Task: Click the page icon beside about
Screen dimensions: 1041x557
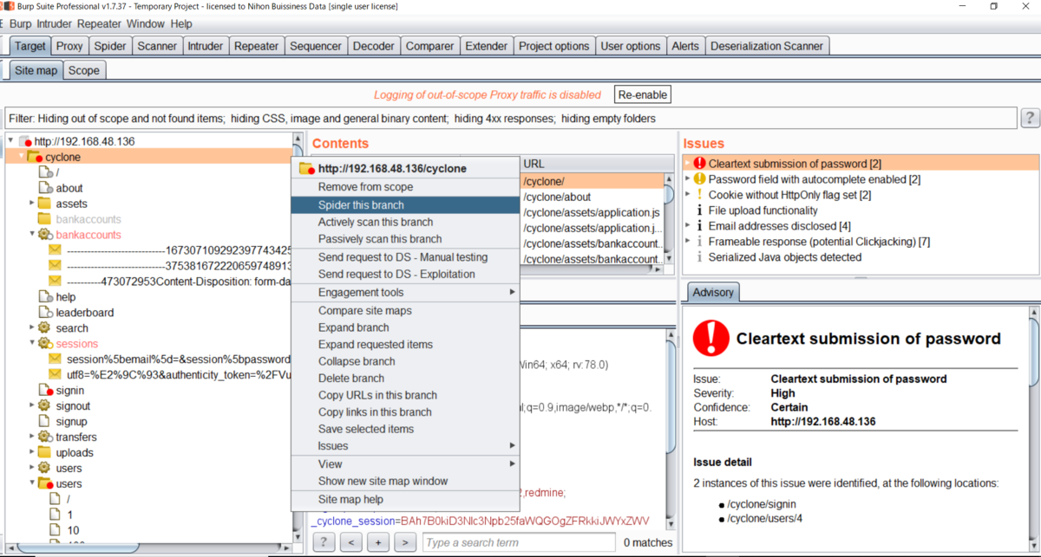Action: click(44, 188)
